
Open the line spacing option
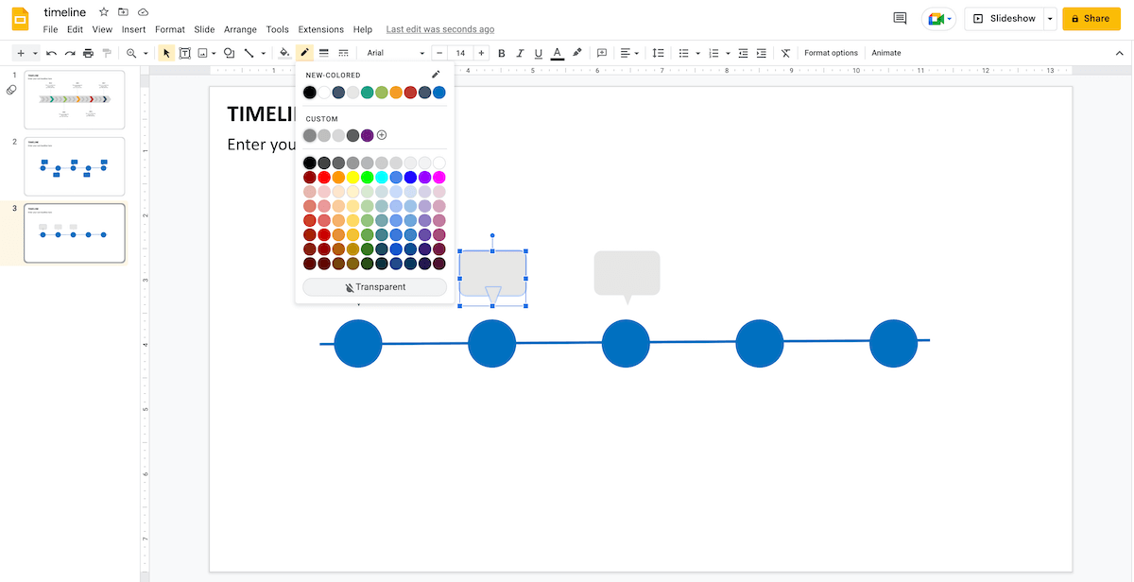click(x=659, y=53)
